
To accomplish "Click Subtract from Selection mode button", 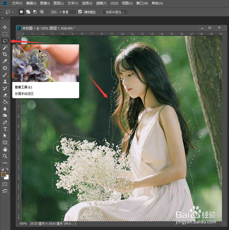I will tap(35, 12).
